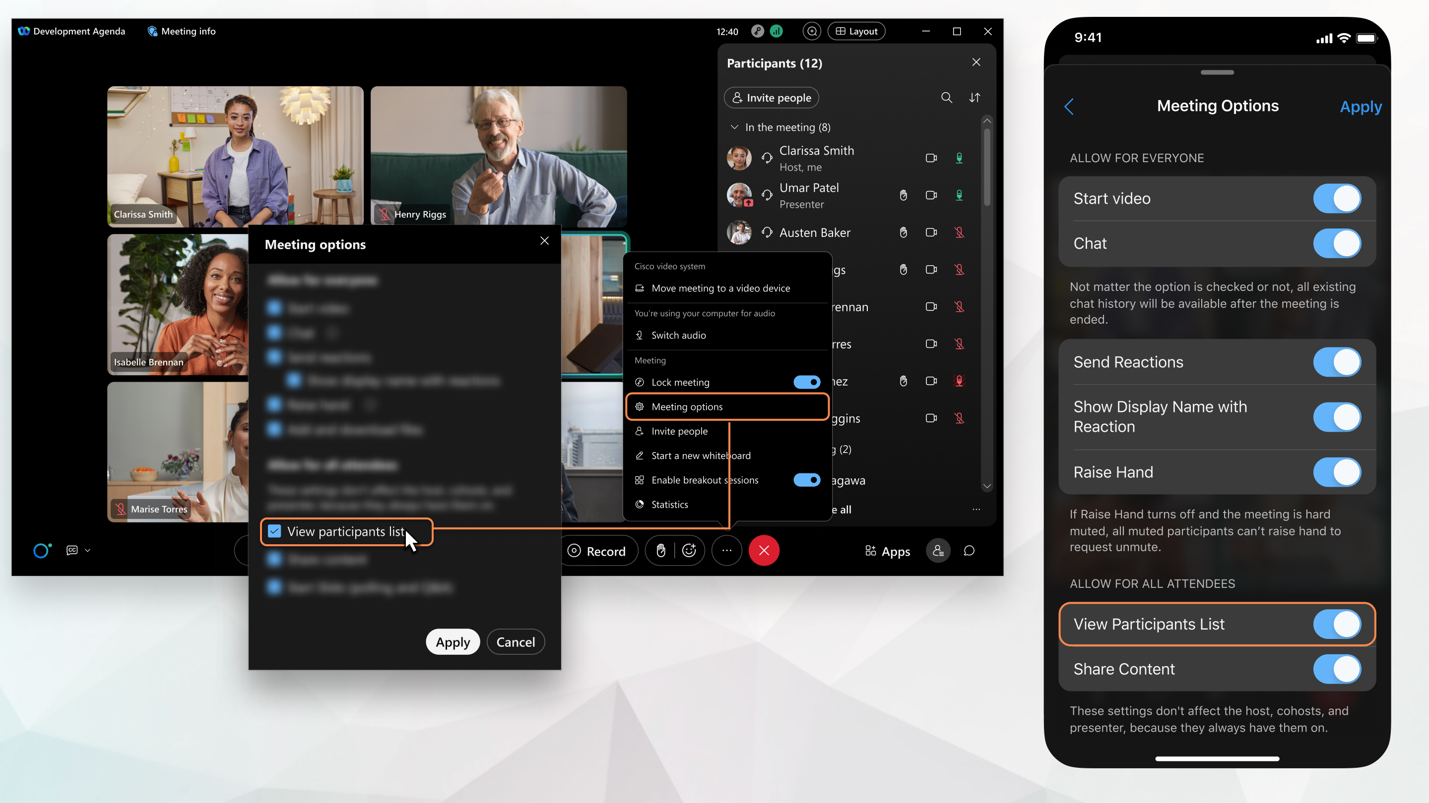
Task: Select Meeting options from context menu
Action: click(726, 406)
